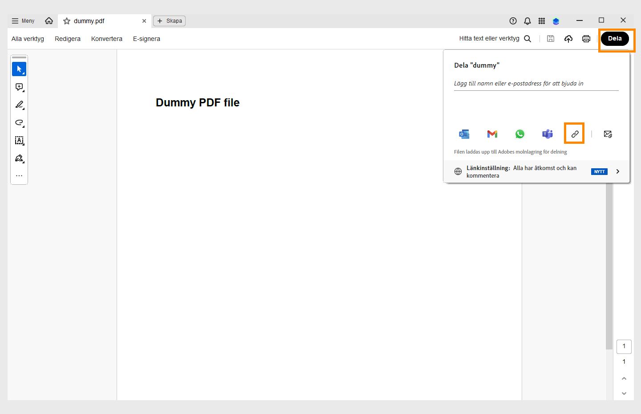Share via the Gmail icon
641x414 pixels.
pos(492,134)
